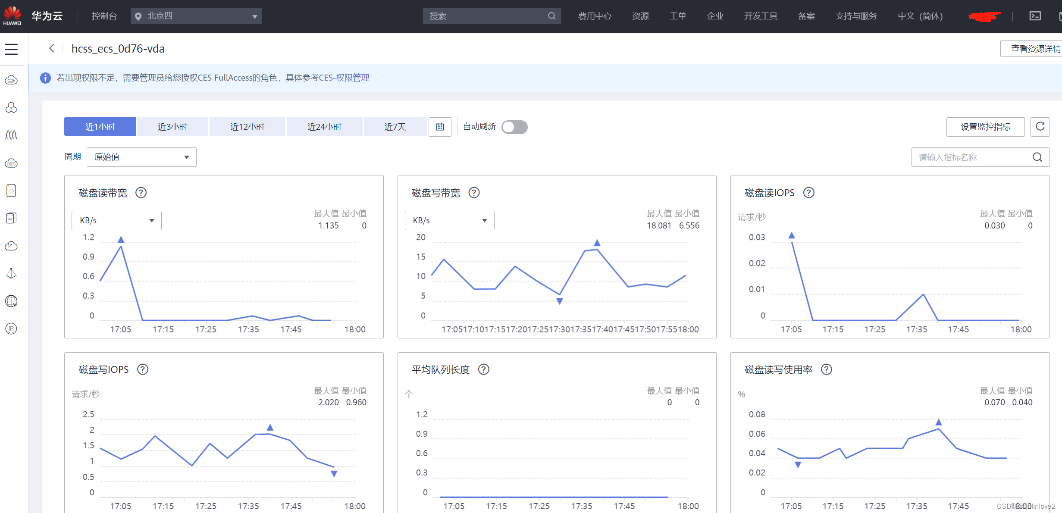Viewport: 1062px width, 513px height.
Task: Click the search magnifier in top bar
Action: point(551,16)
